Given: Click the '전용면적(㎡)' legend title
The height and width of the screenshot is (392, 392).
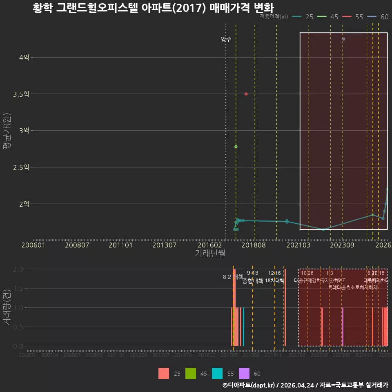Looking at the screenshot, I should point(274,17).
